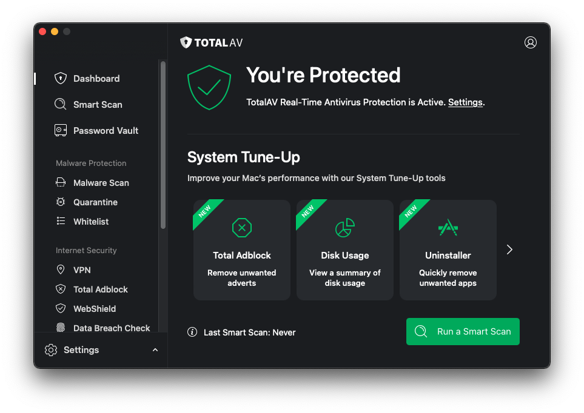Open the user account profile icon
The image size is (584, 413).
(x=530, y=42)
